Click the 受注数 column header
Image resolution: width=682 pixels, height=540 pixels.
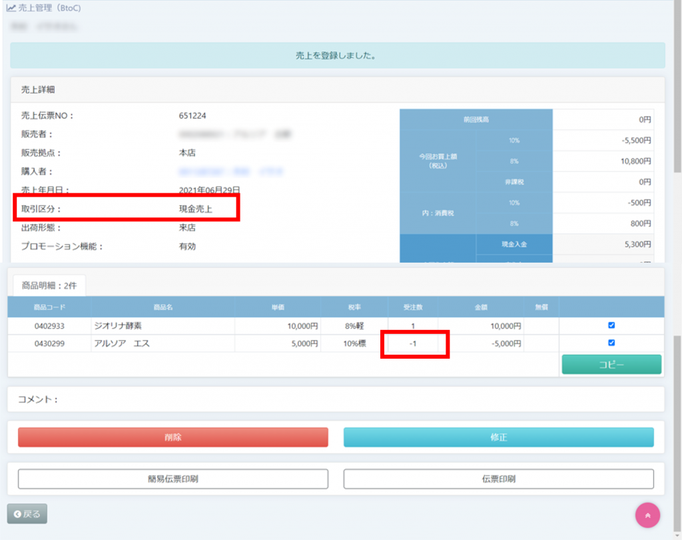(x=413, y=307)
